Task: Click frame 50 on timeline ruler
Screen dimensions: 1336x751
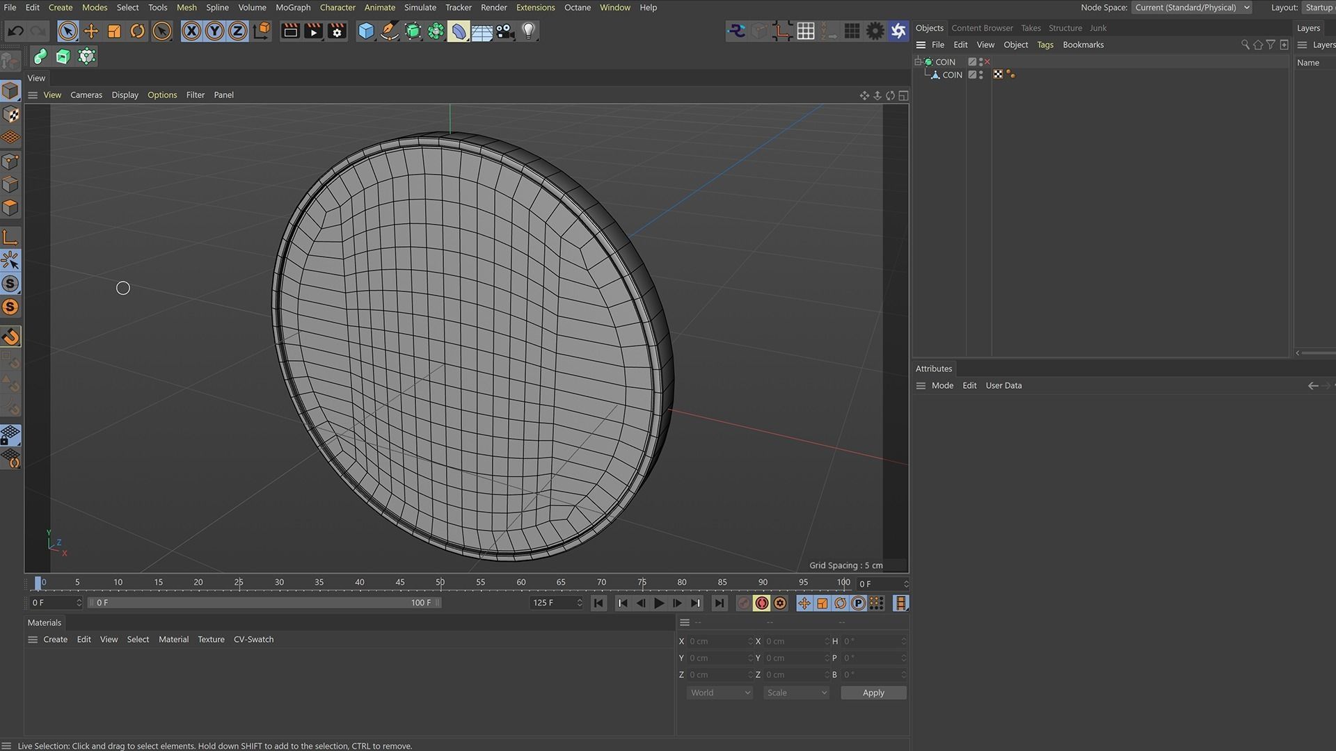Action: click(440, 583)
